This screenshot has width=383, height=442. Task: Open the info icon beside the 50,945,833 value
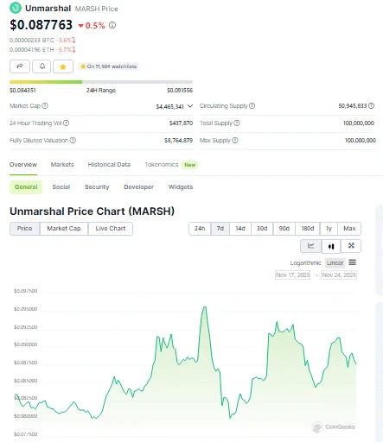(372, 106)
